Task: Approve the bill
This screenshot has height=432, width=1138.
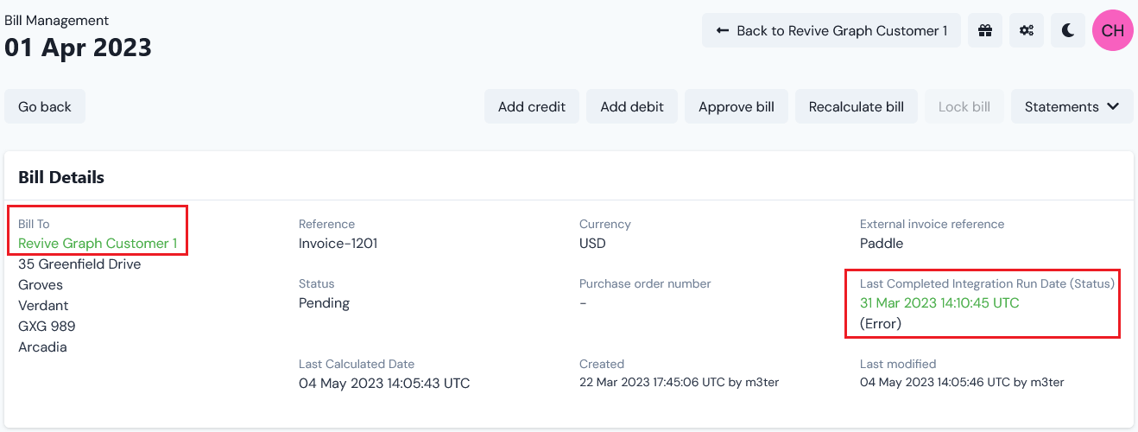Action: point(737,106)
